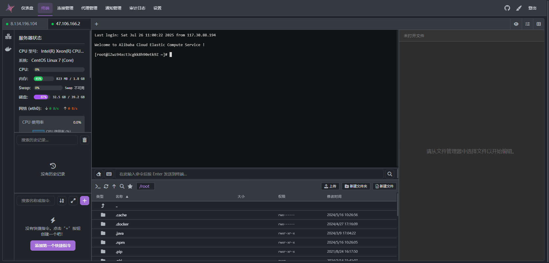The height and width of the screenshot is (263, 549).
Task: Click the 搜索历史记录 input field
Action: tap(47, 140)
